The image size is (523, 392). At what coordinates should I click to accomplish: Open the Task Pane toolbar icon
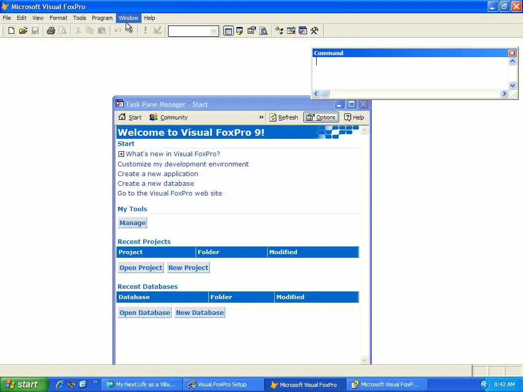(303, 31)
